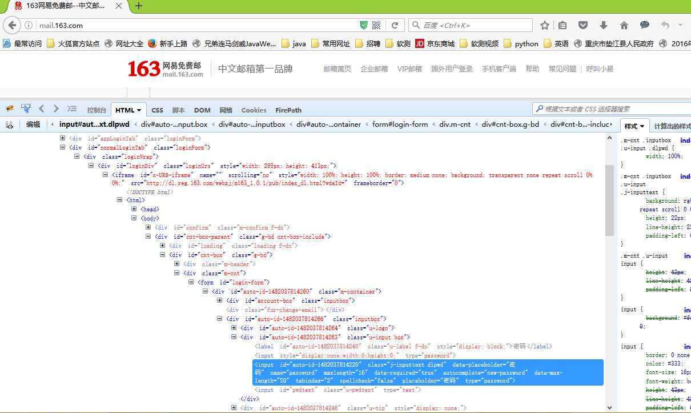The width and height of the screenshot is (691, 413).
Task: Open the FirePath tab
Action: (288, 110)
